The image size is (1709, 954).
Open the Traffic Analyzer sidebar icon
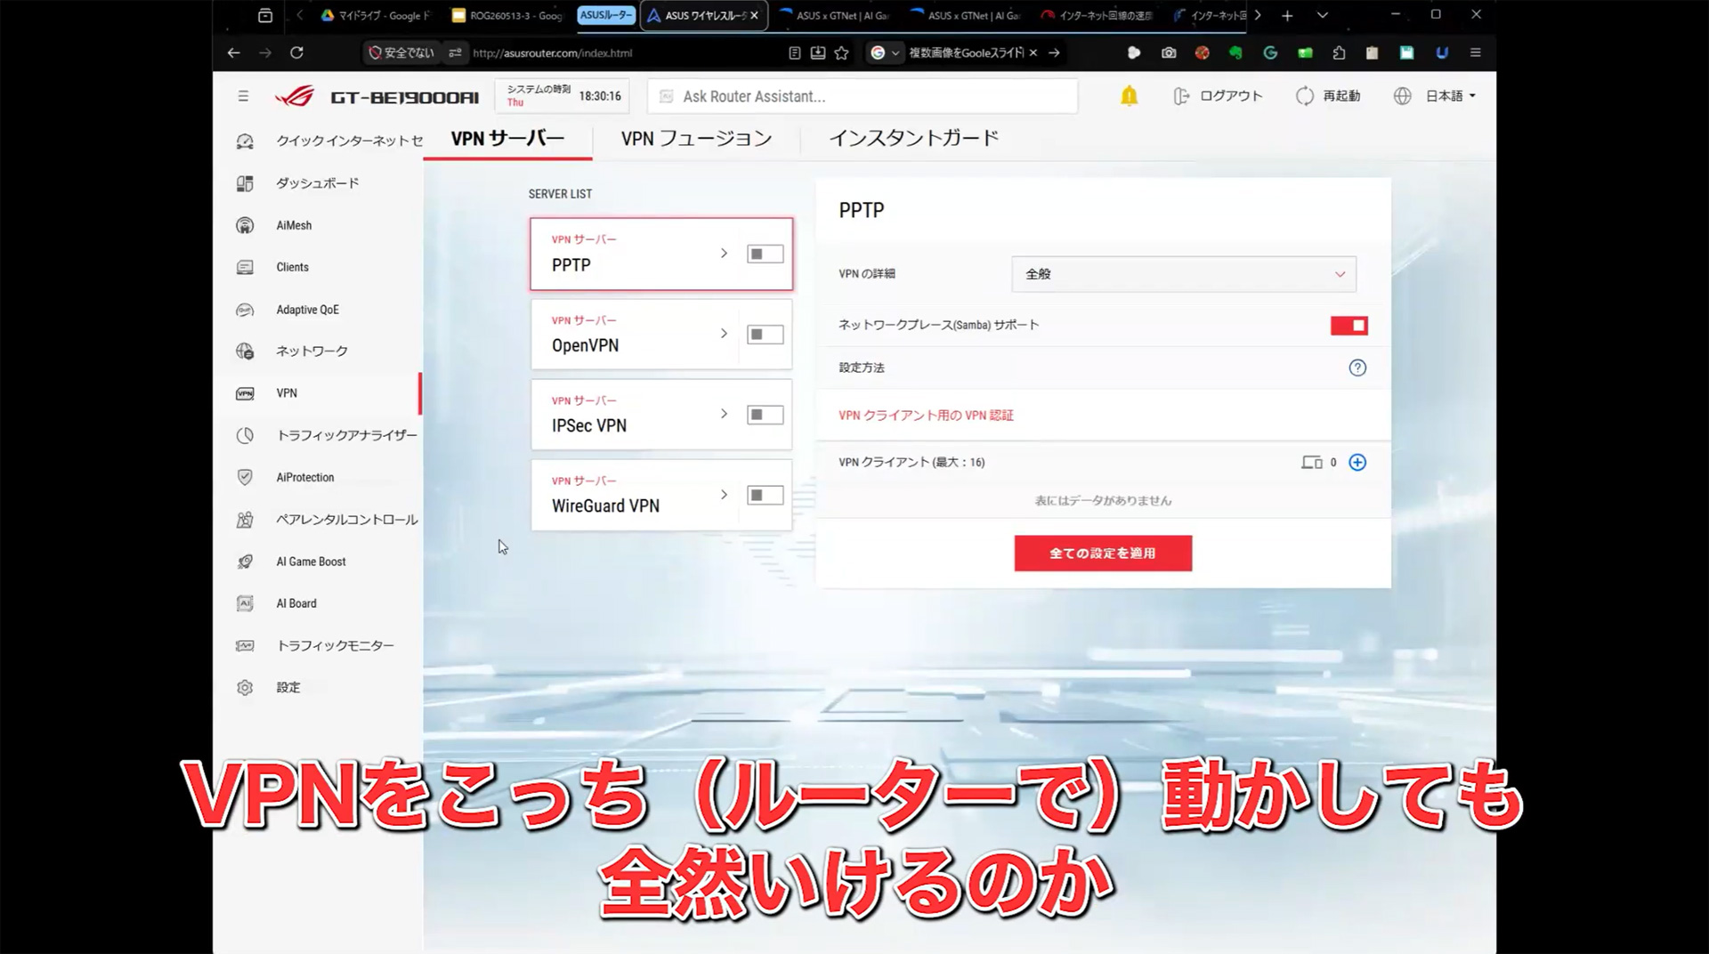click(245, 435)
